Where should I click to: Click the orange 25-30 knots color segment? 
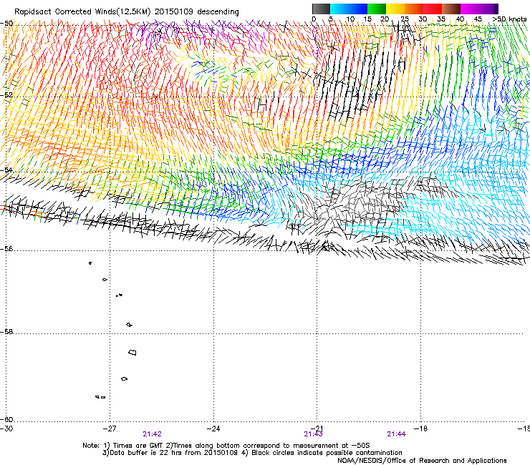[414, 9]
